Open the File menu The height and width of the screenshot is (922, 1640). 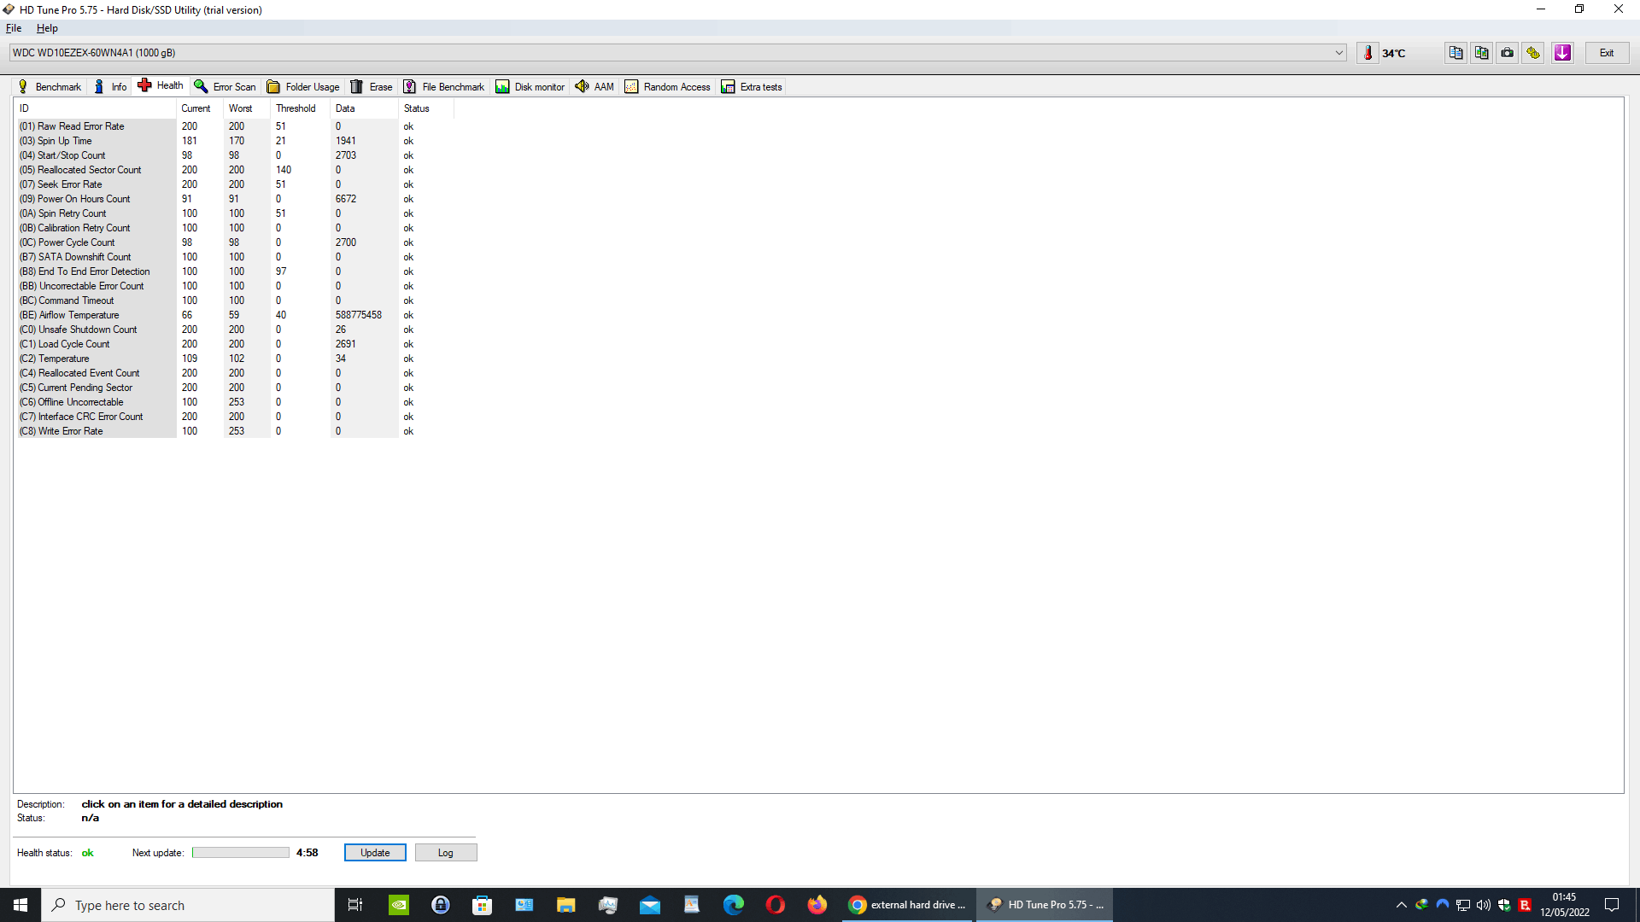[14, 28]
